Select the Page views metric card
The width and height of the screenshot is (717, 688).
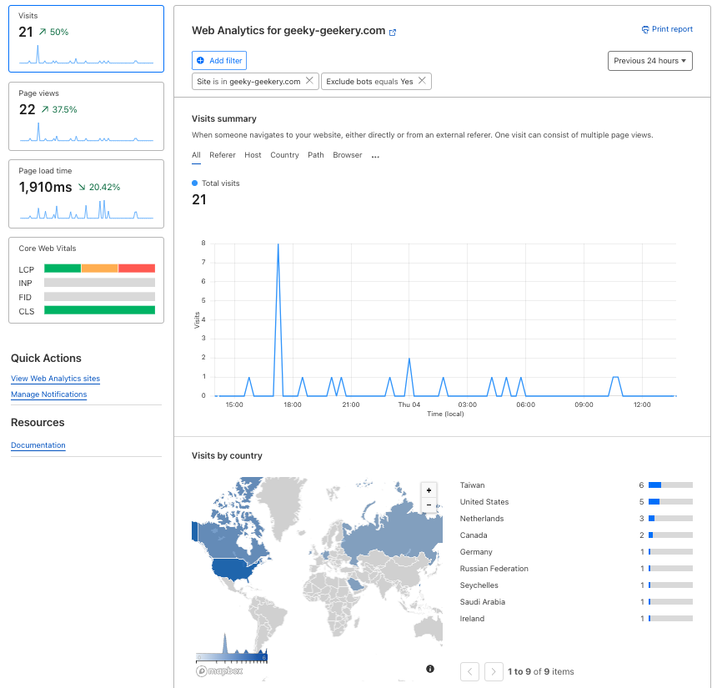click(x=86, y=116)
